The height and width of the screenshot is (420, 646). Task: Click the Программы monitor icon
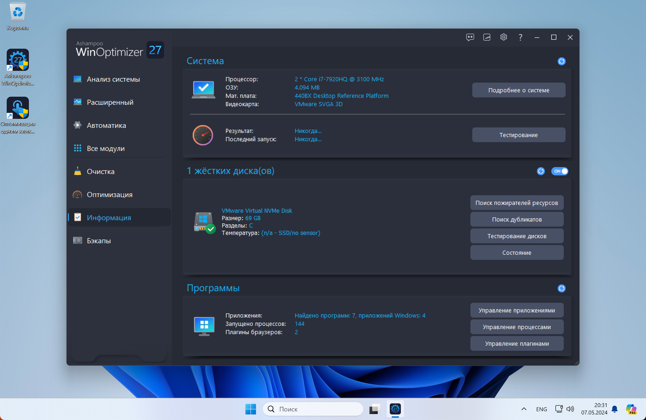pos(204,326)
